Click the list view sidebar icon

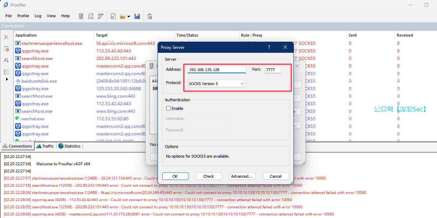[6, 72]
